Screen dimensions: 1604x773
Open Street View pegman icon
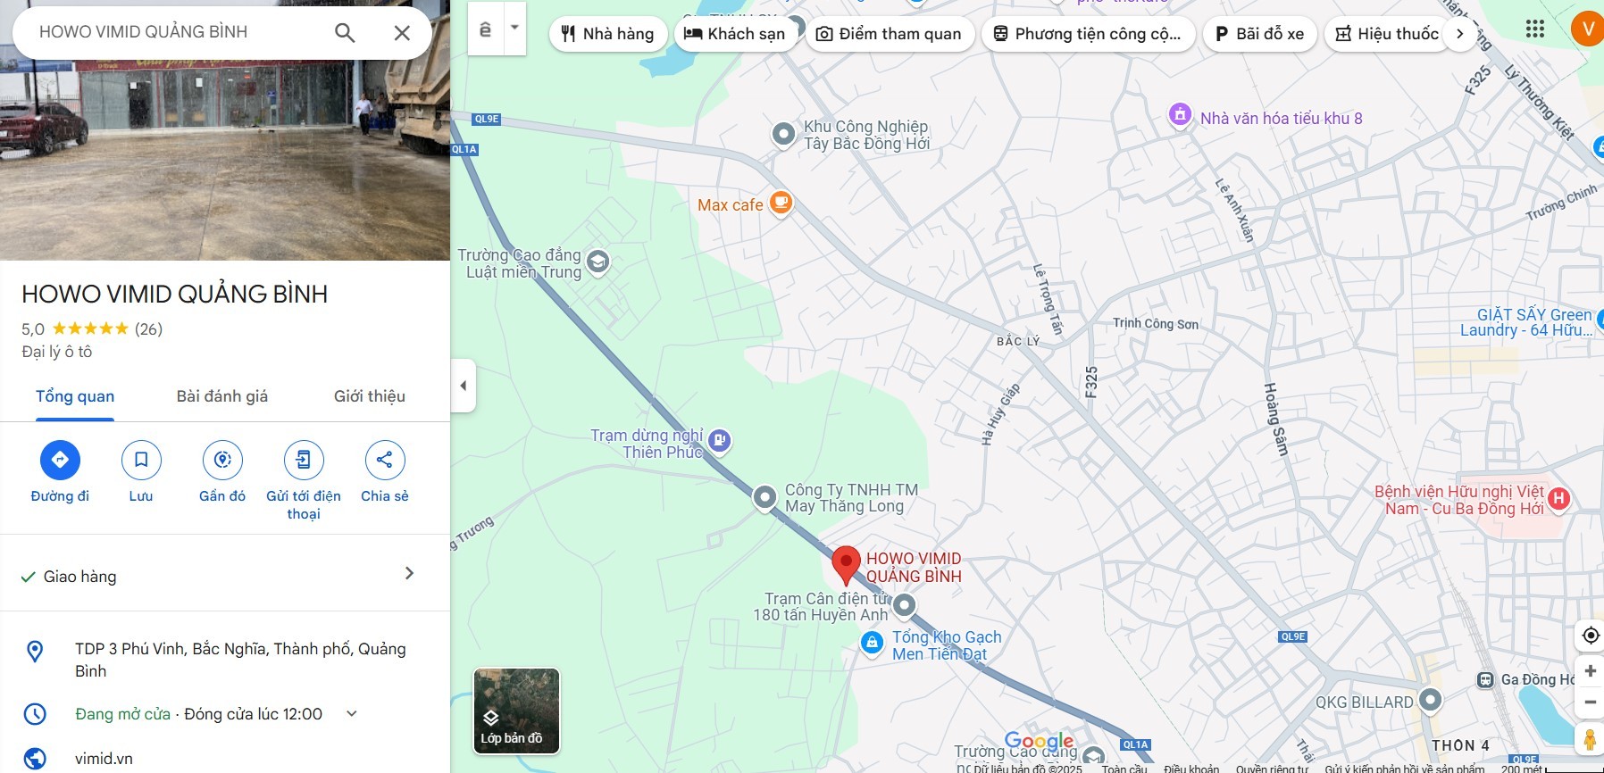pos(1590,740)
